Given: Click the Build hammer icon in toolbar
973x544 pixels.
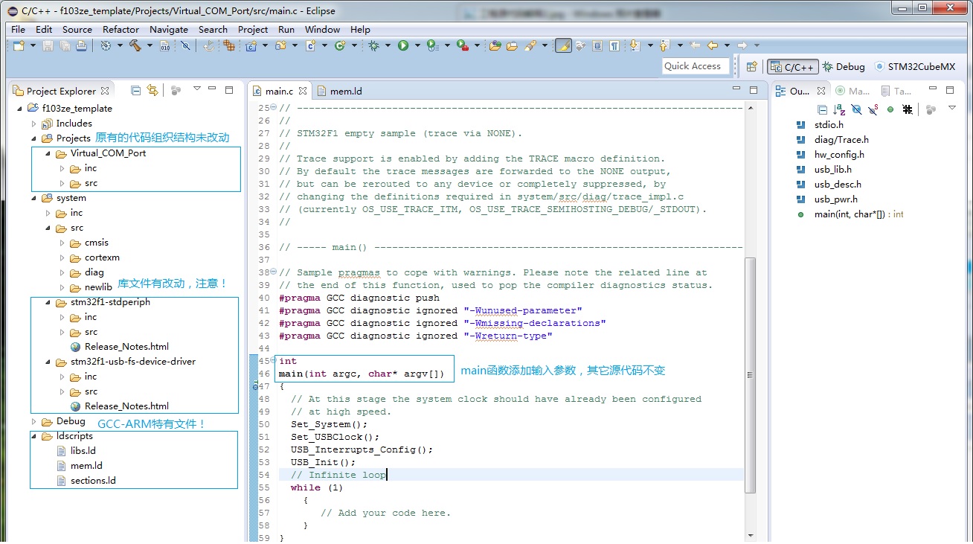Looking at the screenshot, I should coord(135,45).
